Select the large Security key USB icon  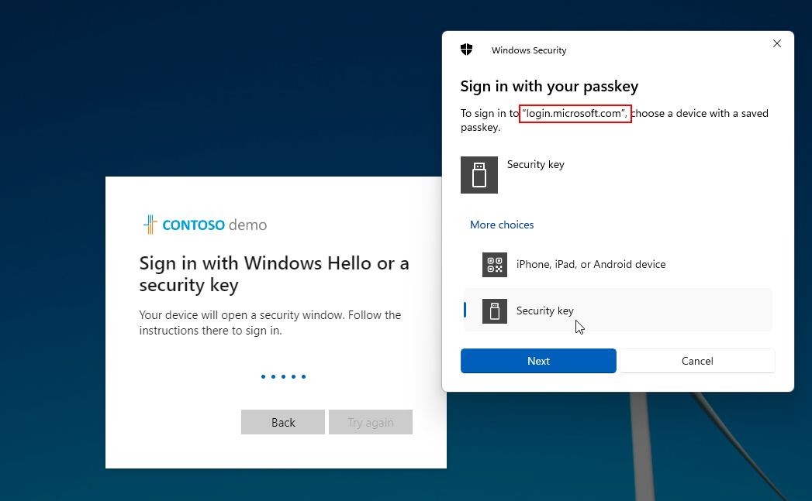click(x=479, y=175)
